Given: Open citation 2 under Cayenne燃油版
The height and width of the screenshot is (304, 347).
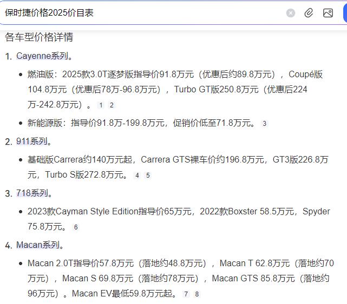Looking at the screenshot, I should point(112,105).
